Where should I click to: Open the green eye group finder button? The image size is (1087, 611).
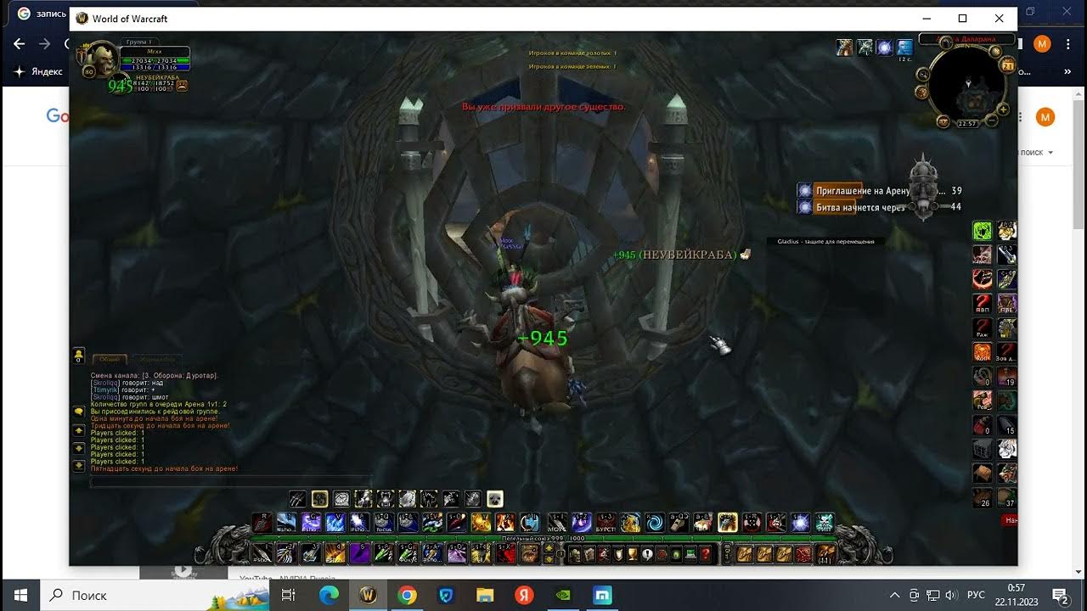click(677, 553)
